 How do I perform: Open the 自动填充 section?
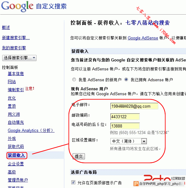point(16,122)
